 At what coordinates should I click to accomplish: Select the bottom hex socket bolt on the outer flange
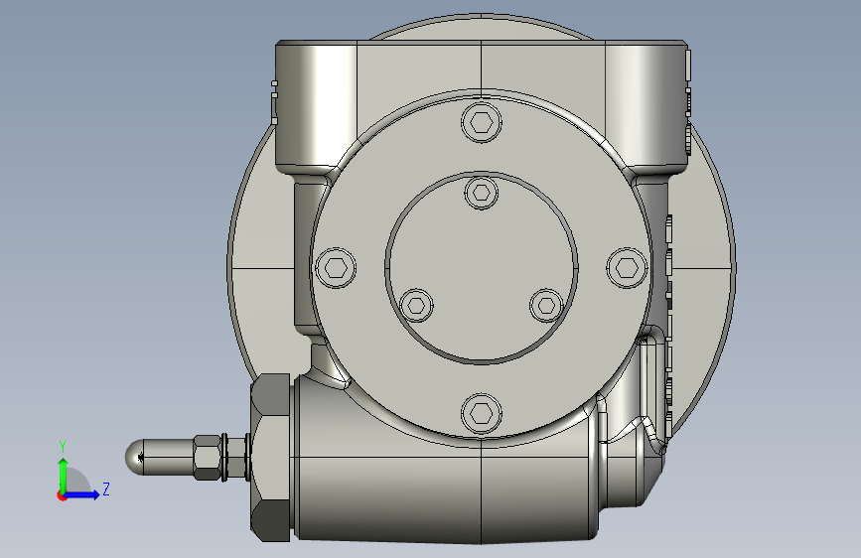click(482, 414)
